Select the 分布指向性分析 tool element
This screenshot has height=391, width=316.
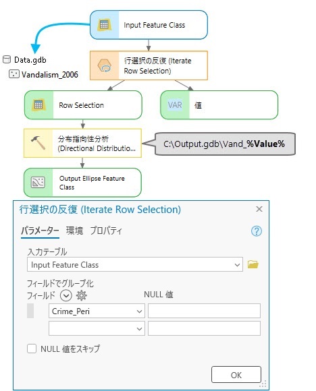tap(82, 143)
